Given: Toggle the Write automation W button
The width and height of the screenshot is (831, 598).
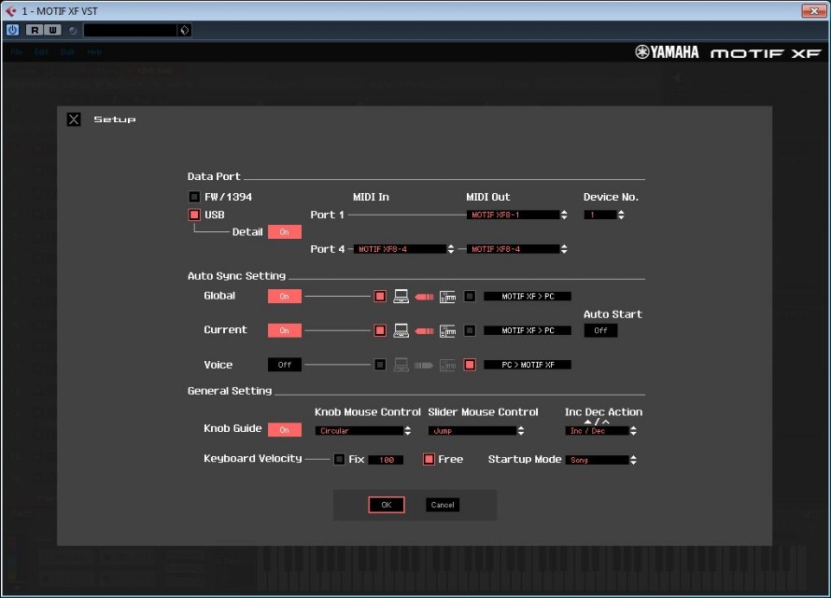Looking at the screenshot, I should [52, 30].
